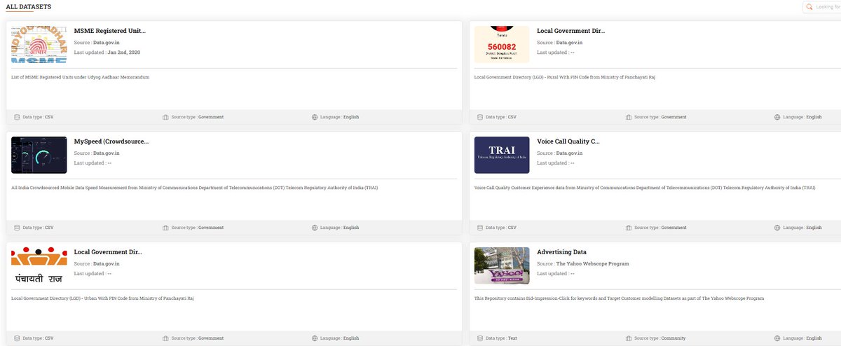This screenshot has width=841, height=346.
Task: Click 'Source type : Community' label
Action: pos(660,338)
